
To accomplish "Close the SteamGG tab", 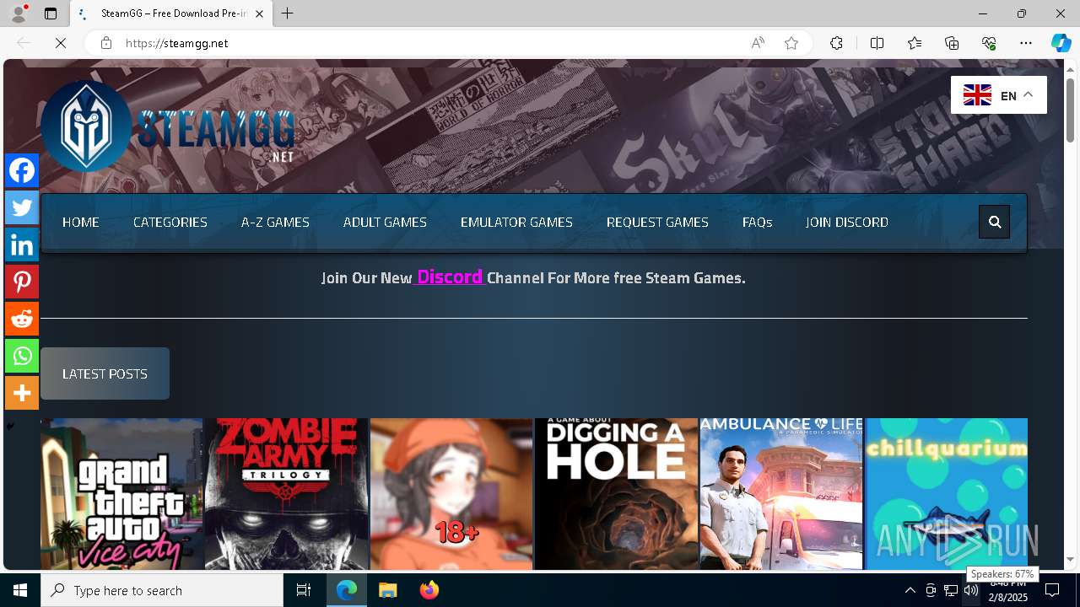I will click(259, 13).
